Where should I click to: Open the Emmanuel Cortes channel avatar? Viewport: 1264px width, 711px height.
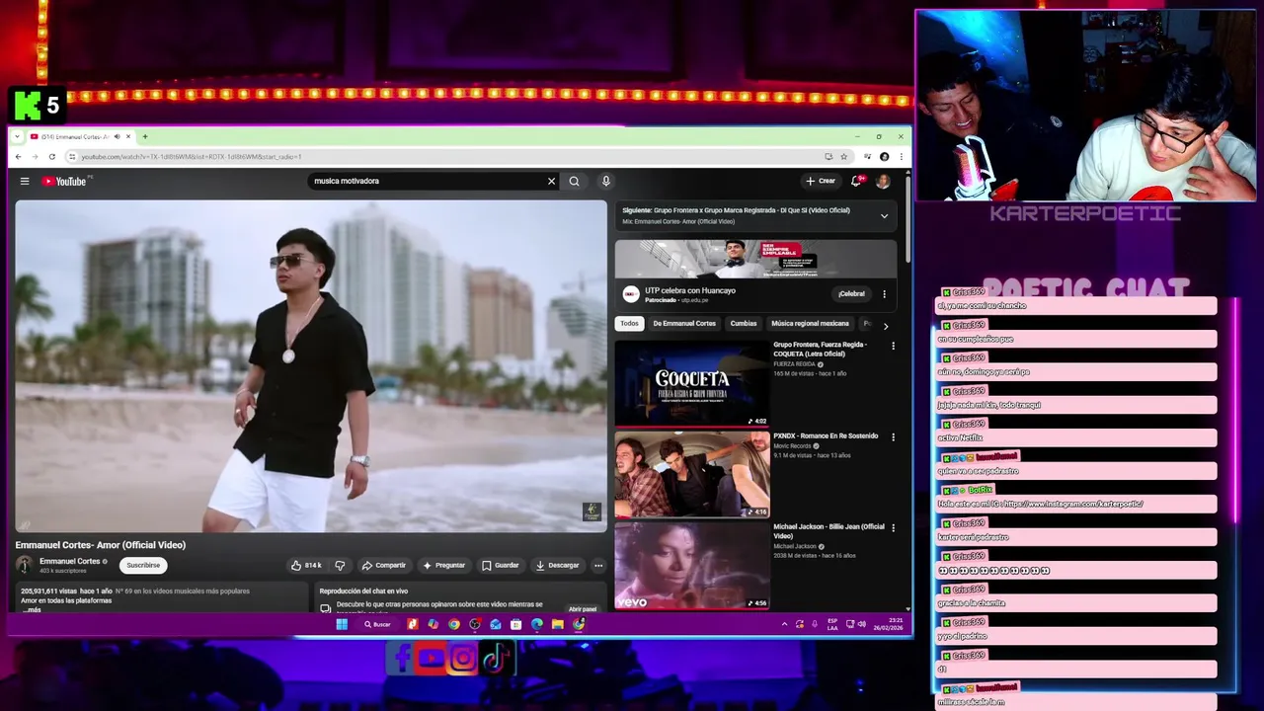24,565
